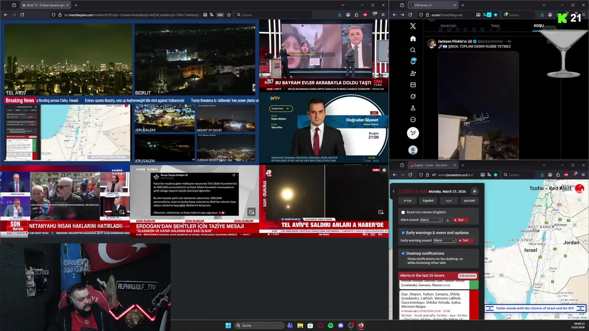589x331 pixels.
Task: Open the Multi TV window hamburger menu
Action: [383, 15]
